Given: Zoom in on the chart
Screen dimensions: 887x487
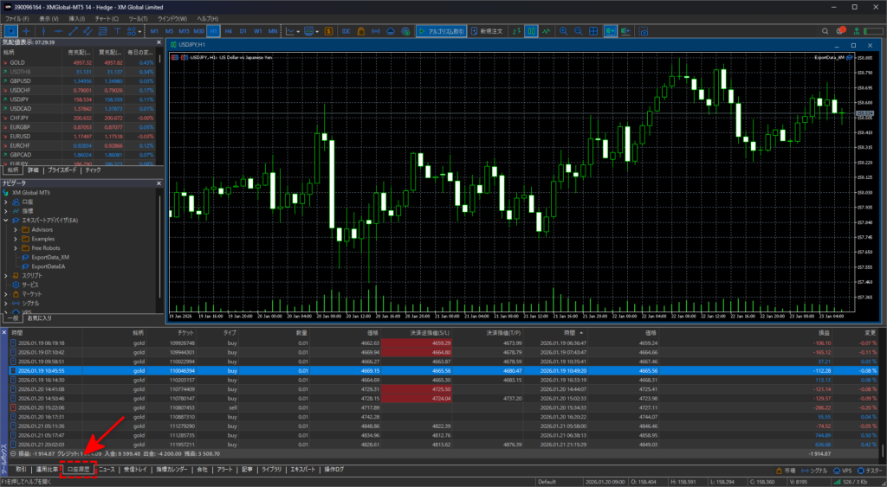Looking at the screenshot, I should (x=563, y=30).
